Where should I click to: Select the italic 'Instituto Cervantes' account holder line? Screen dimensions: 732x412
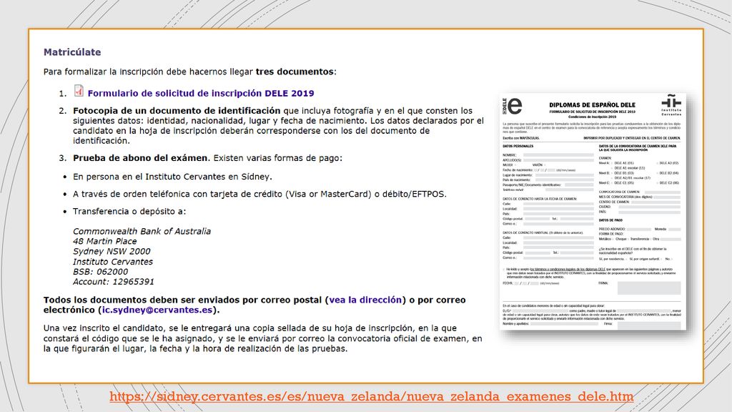tap(113, 262)
